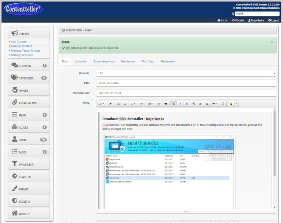Switch to the Main tab
The width and height of the screenshot is (283, 223).
[x=65, y=62]
